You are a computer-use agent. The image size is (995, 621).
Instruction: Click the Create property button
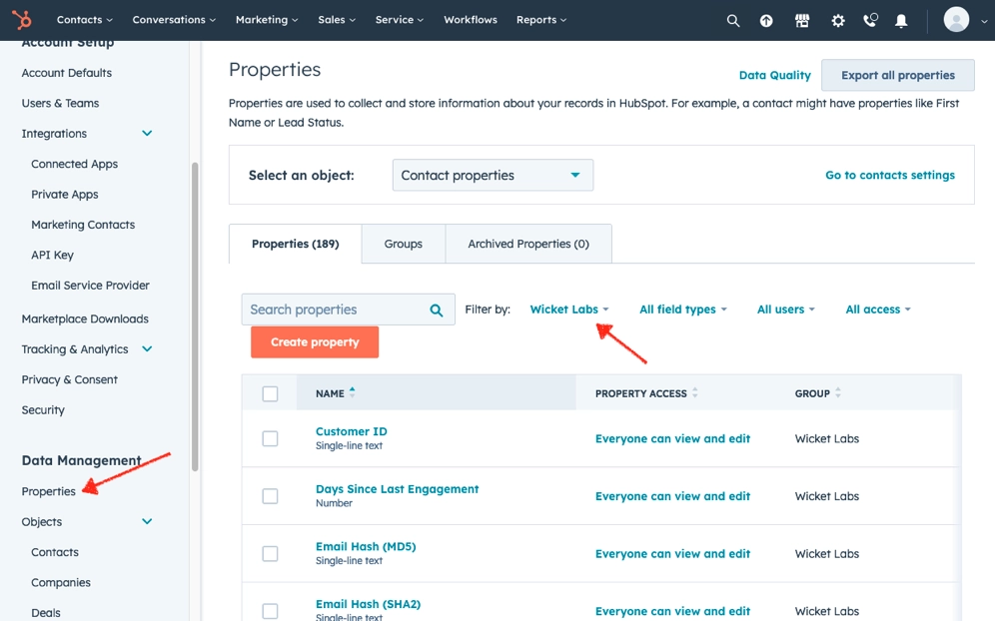point(315,342)
